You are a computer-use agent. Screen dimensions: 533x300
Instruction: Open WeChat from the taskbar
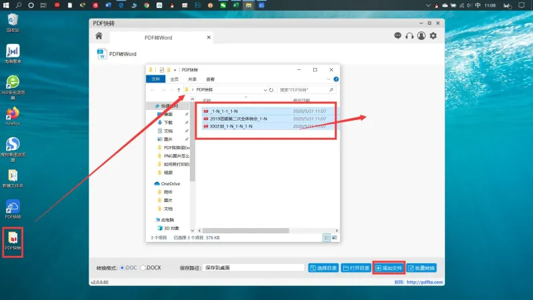point(223,5)
